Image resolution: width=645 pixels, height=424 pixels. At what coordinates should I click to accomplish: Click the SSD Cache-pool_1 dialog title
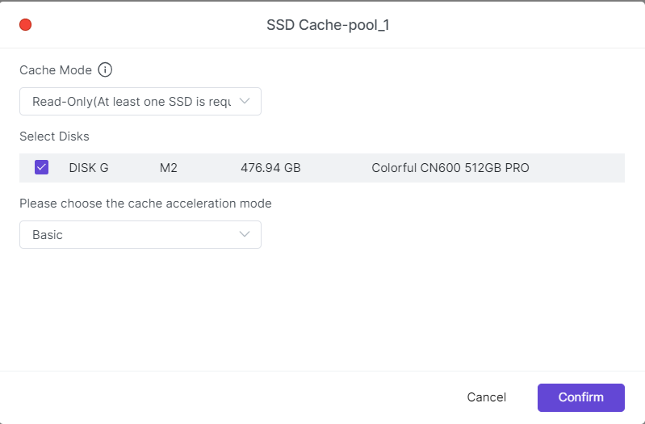(328, 25)
